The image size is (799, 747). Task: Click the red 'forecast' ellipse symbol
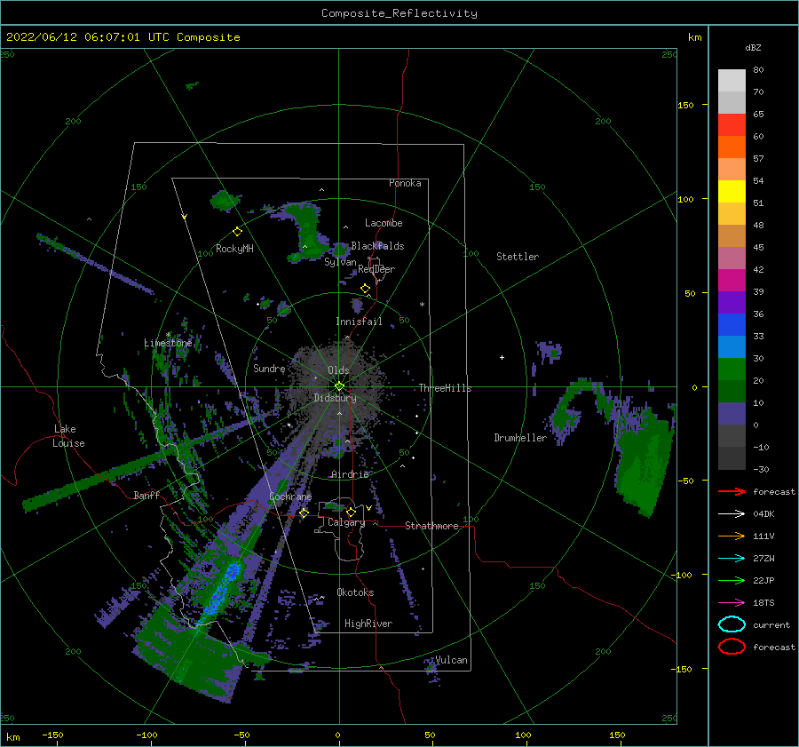pos(732,647)
